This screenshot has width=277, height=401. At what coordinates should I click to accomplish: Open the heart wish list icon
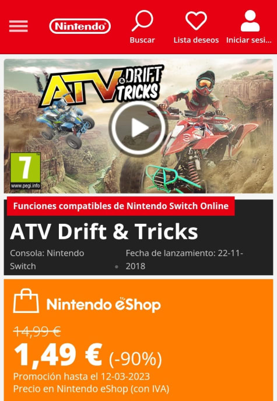[x=196, y=20]
